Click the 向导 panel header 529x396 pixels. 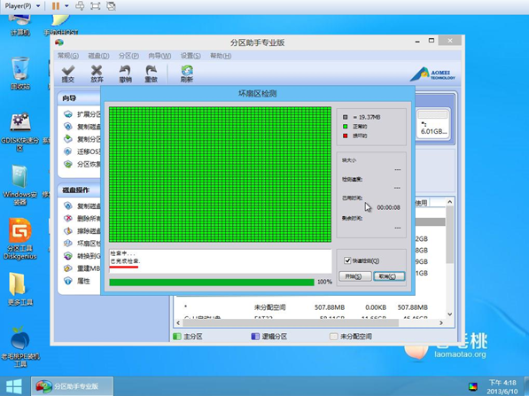click(79, 98)
